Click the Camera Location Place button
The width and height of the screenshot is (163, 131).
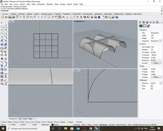click(156, 63)
